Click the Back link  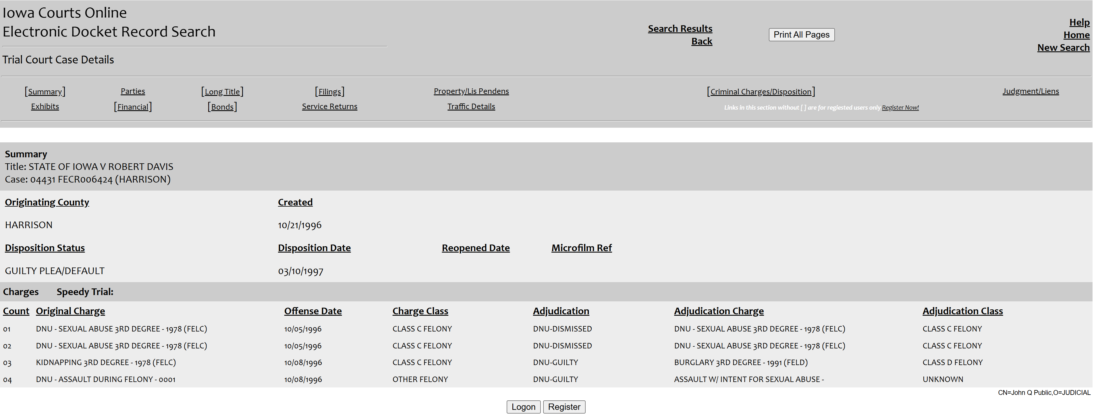pyautogui.click(x=702, y=41)
